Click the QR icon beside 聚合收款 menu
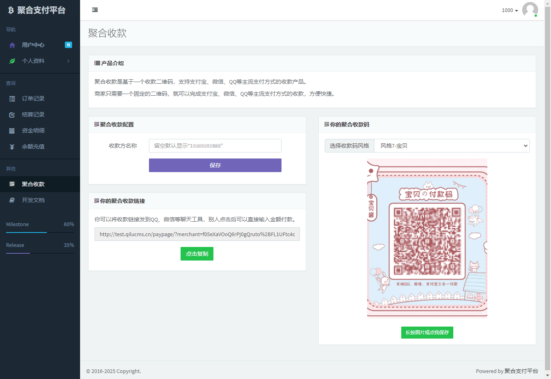Image resolution: width=551 pixels, height=379 pixels. 12,184
